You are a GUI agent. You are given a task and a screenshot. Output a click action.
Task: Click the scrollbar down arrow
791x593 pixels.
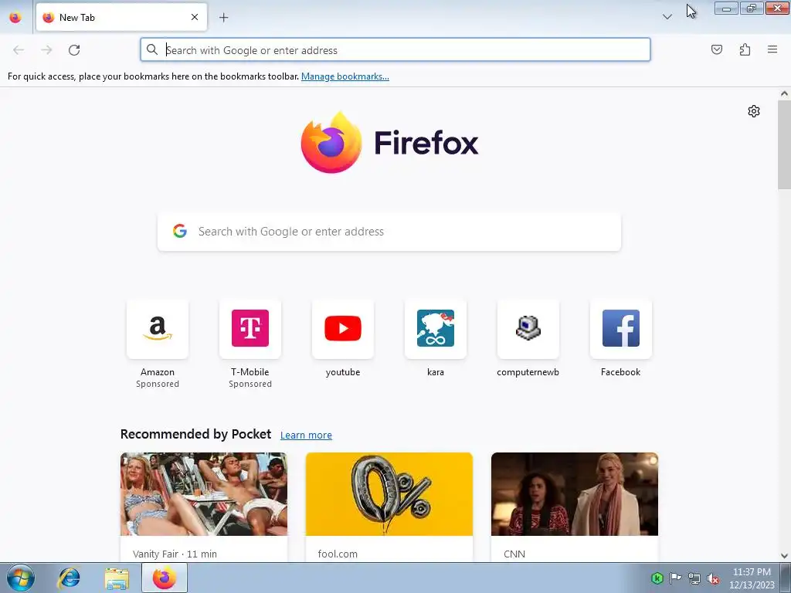click(x=784, y=556)
